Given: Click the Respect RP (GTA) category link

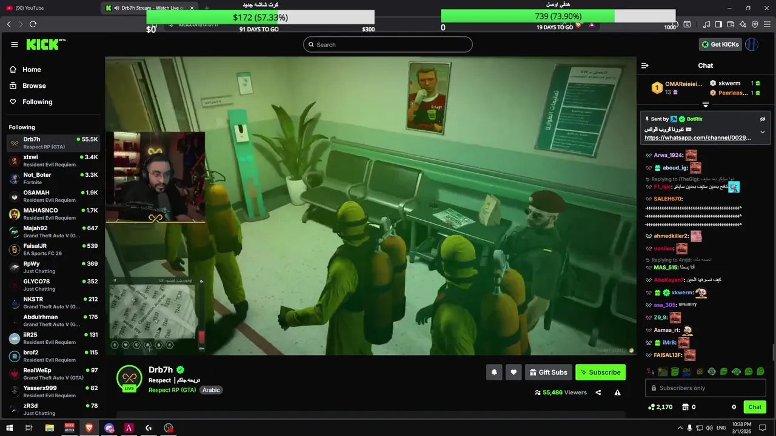Looking at the screenshot, I should [x=172, y=390].
